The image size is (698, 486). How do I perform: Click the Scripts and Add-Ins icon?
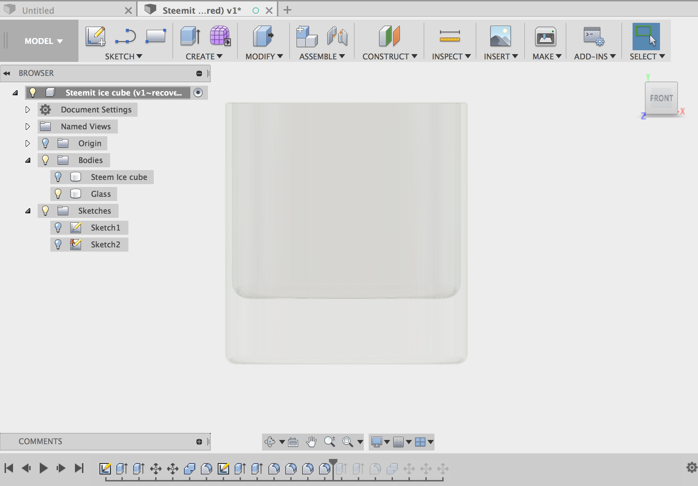(594, 36)
